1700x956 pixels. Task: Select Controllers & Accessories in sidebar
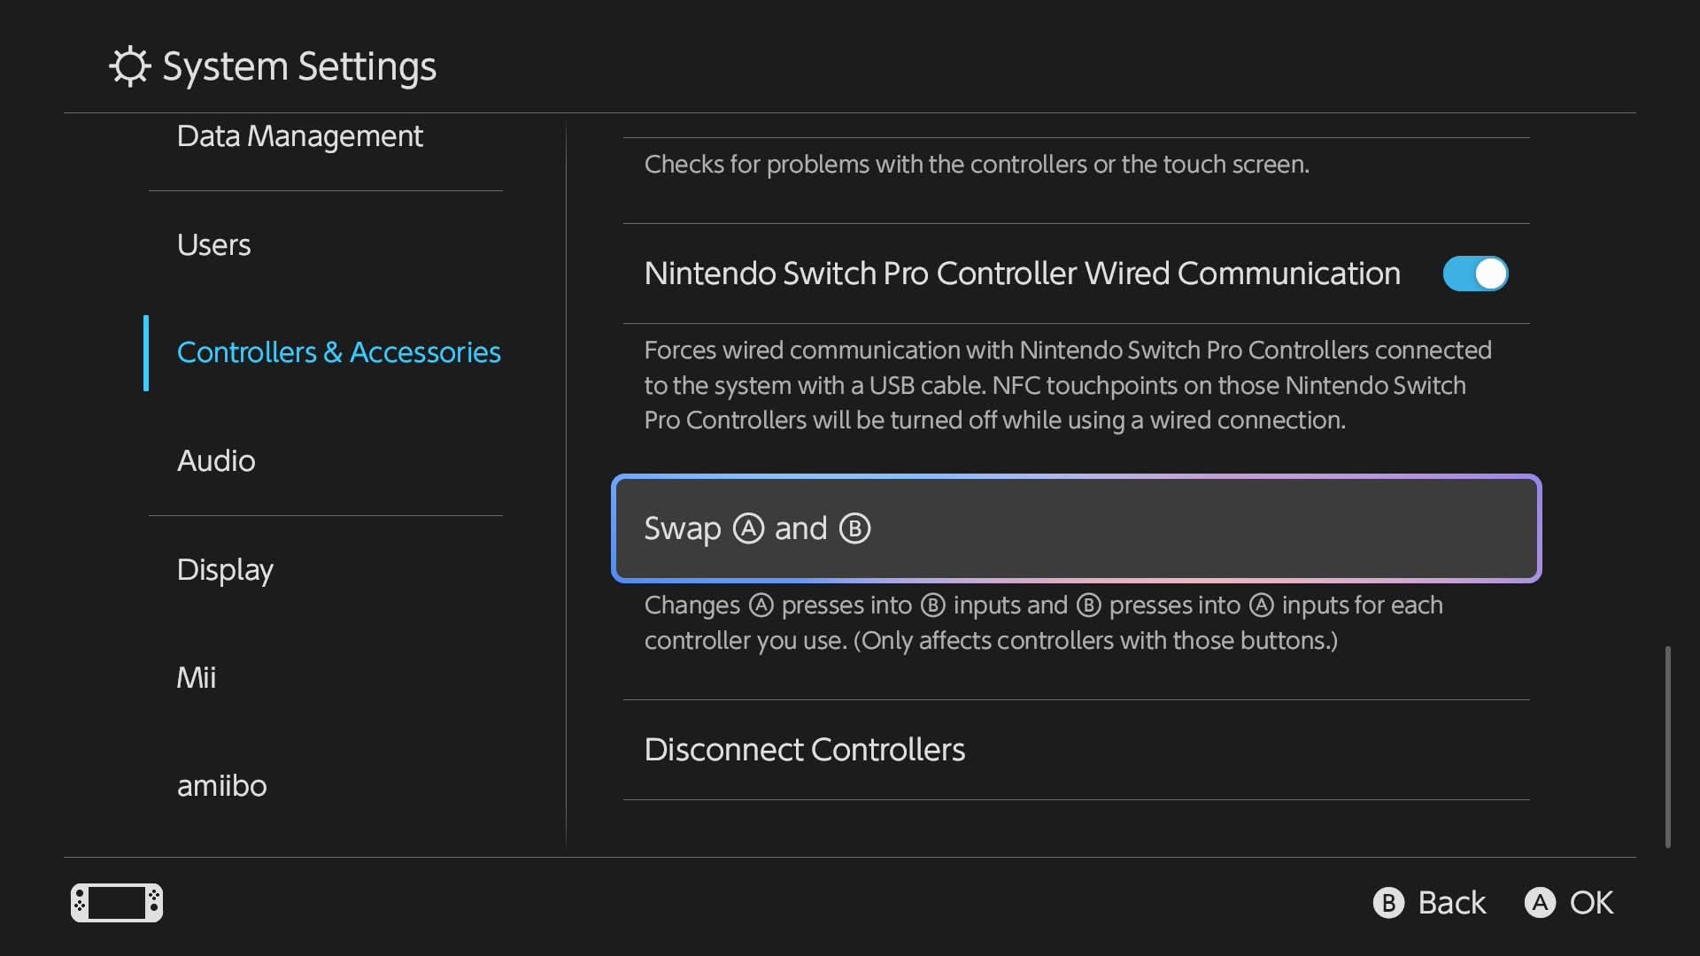point(338,352)
